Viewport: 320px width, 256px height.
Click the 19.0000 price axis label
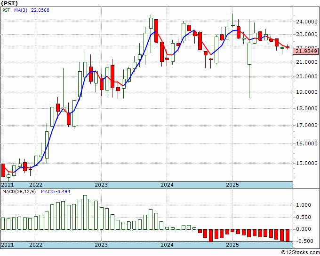(306, 92)
